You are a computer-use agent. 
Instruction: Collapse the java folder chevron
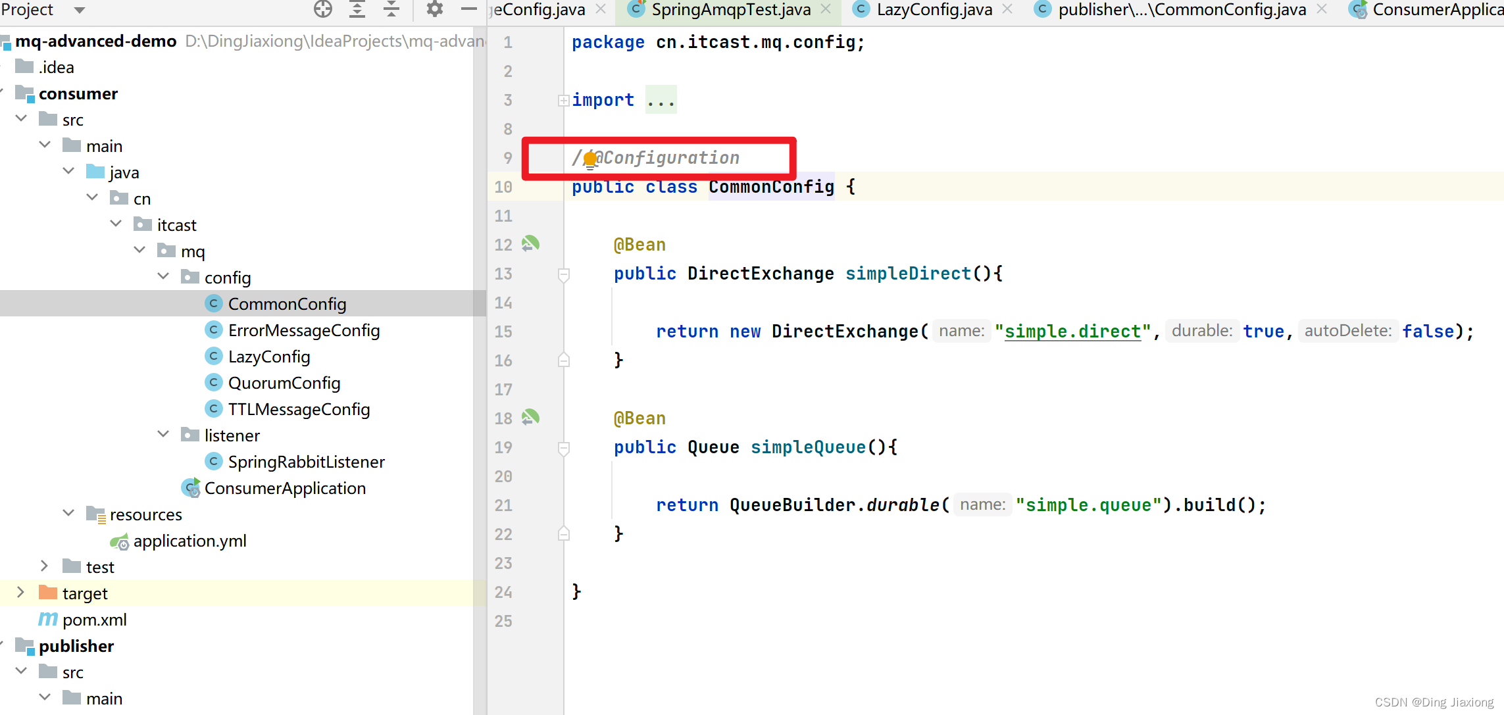68,171
